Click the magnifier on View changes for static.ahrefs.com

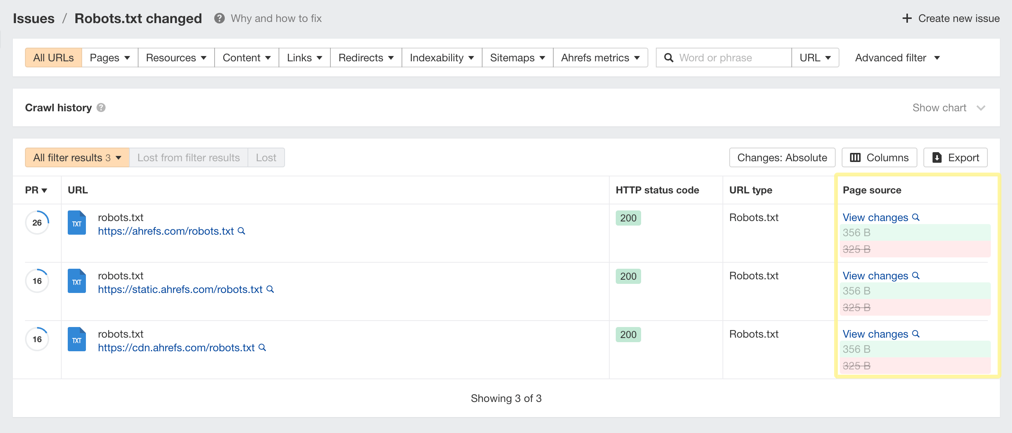click(x=917, y=276)
